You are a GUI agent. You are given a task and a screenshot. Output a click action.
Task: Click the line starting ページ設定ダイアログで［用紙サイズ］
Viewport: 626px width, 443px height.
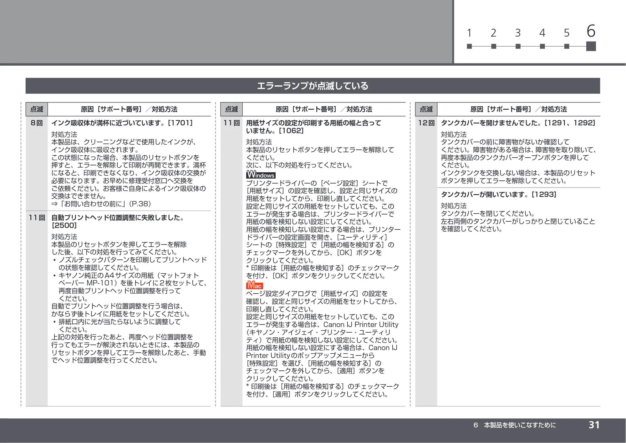click(x=317, y=294)
